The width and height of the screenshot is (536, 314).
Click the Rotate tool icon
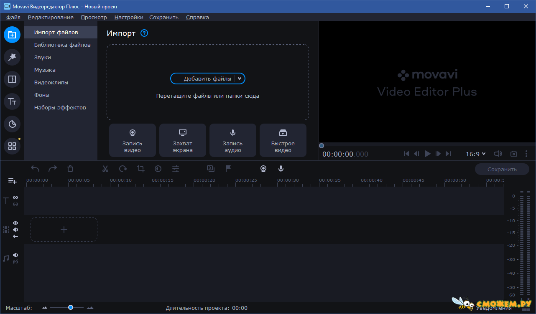coord(123,169)
